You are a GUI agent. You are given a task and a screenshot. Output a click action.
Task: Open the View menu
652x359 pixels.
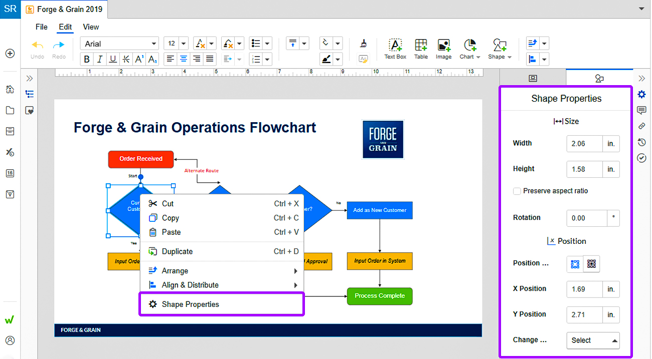tap(91, 27)
